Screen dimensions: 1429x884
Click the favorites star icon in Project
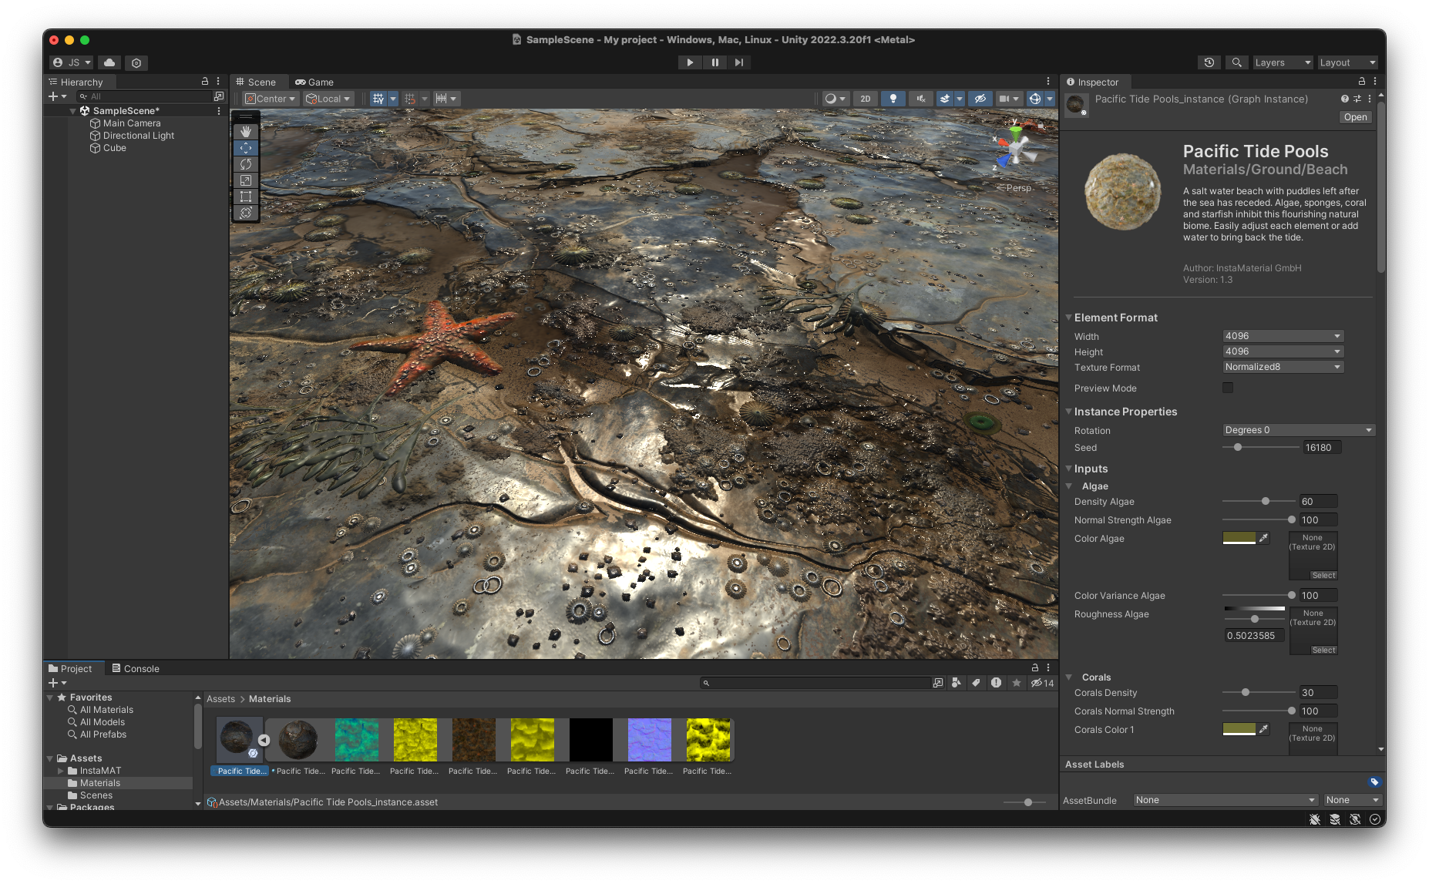coord(1017,683)
